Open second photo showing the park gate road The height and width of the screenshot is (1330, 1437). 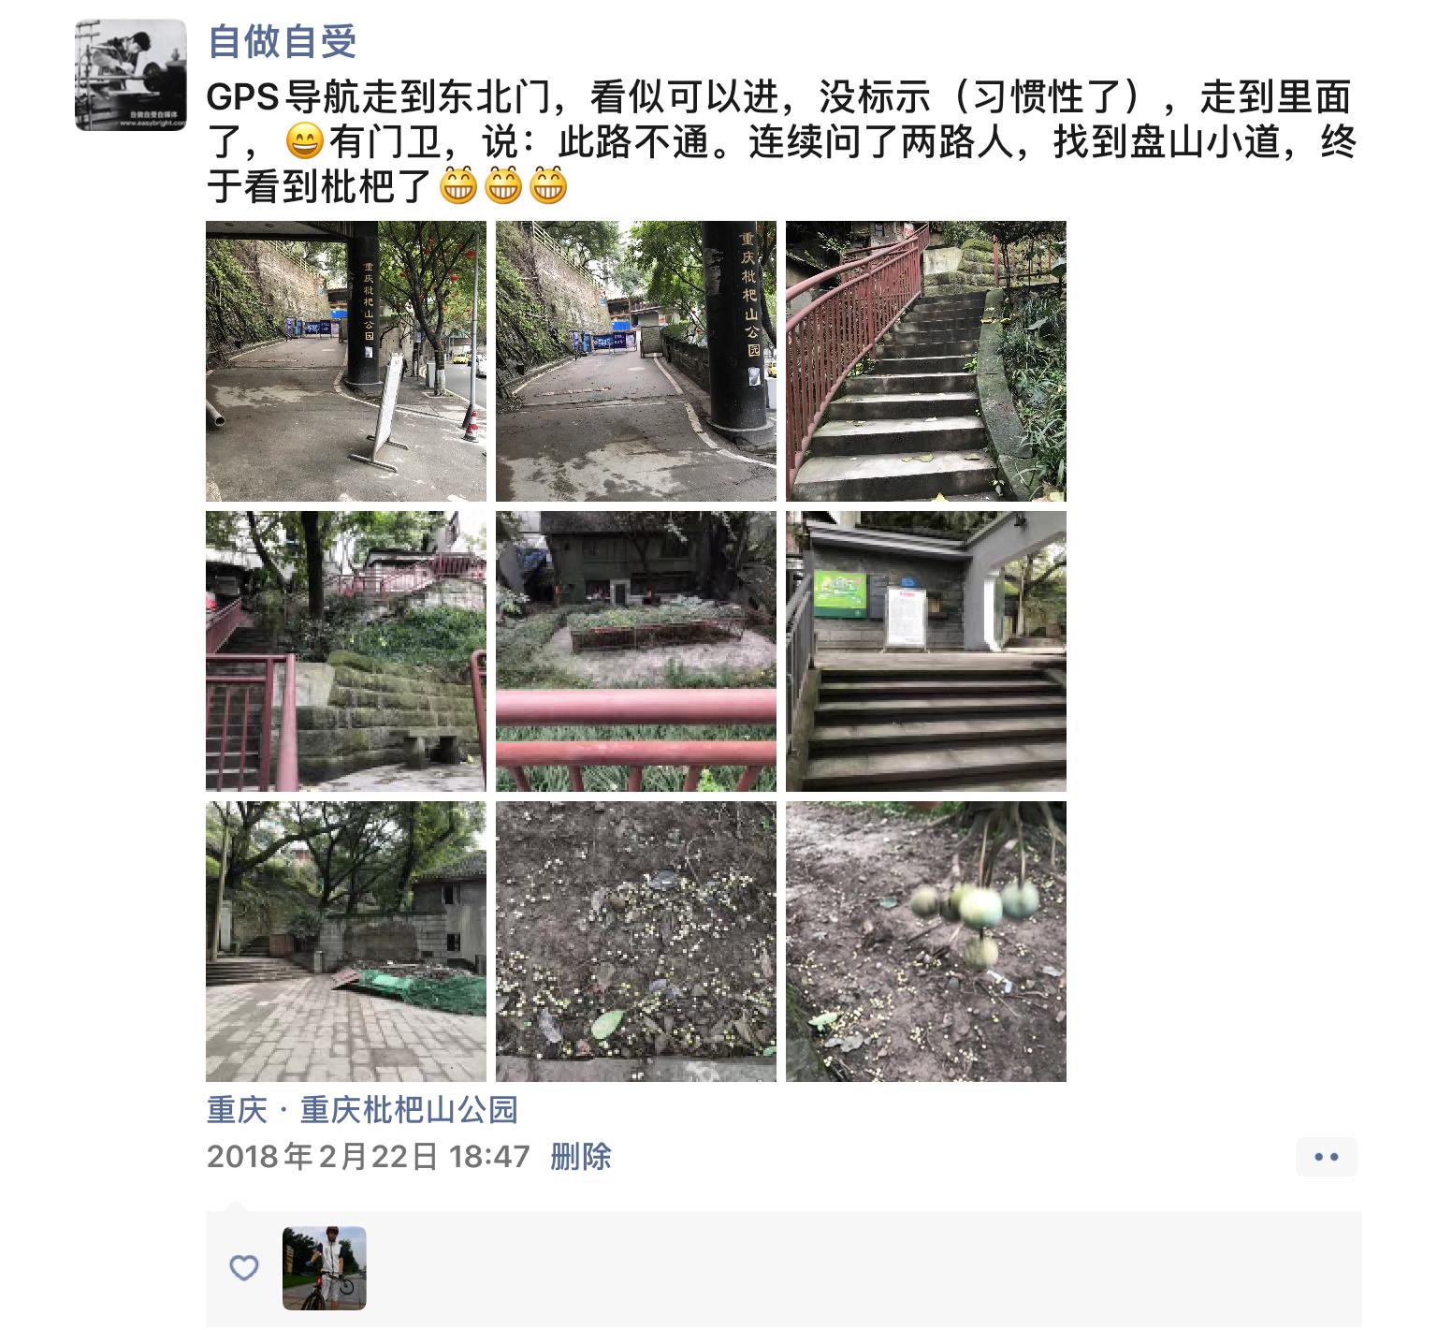click(636, 361)
